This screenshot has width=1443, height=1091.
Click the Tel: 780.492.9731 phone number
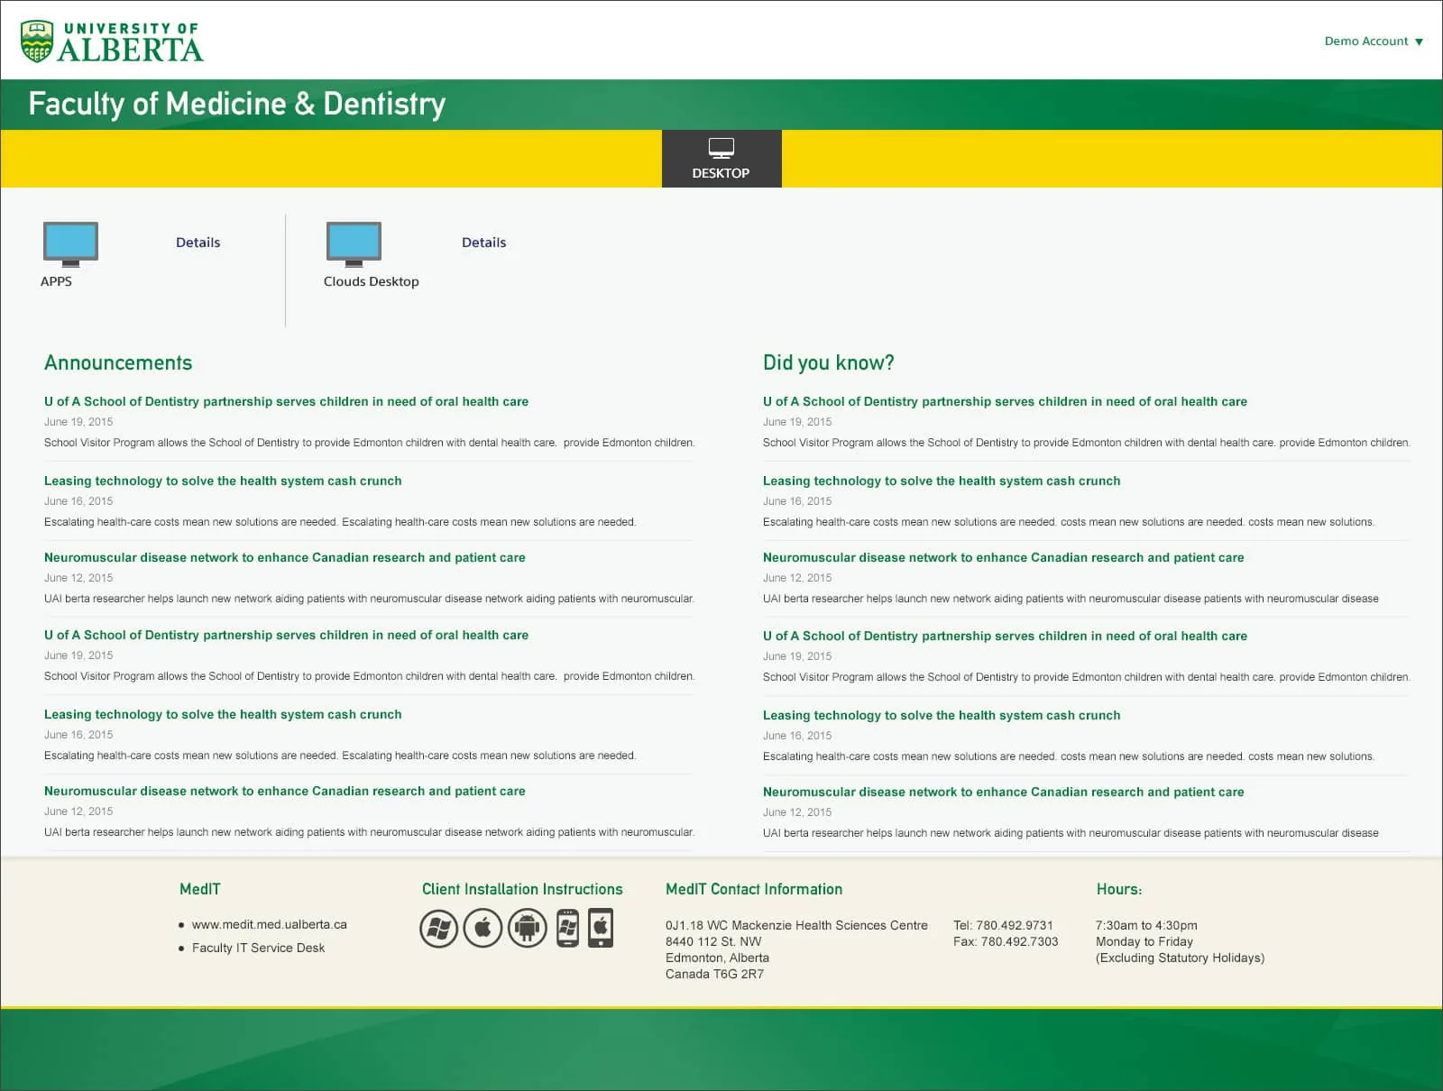1003,925
